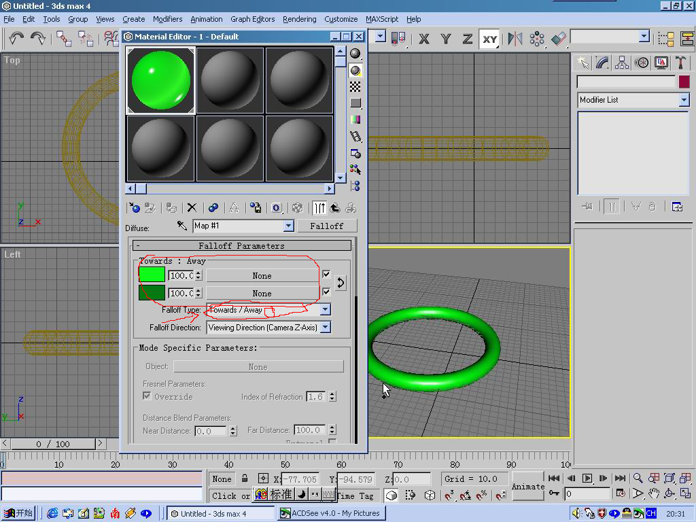Select the green material sample sphere
Screen dimensions: 696x522
160,80
